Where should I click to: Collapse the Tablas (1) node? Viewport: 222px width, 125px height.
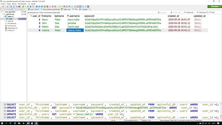[x=4, y=16]
